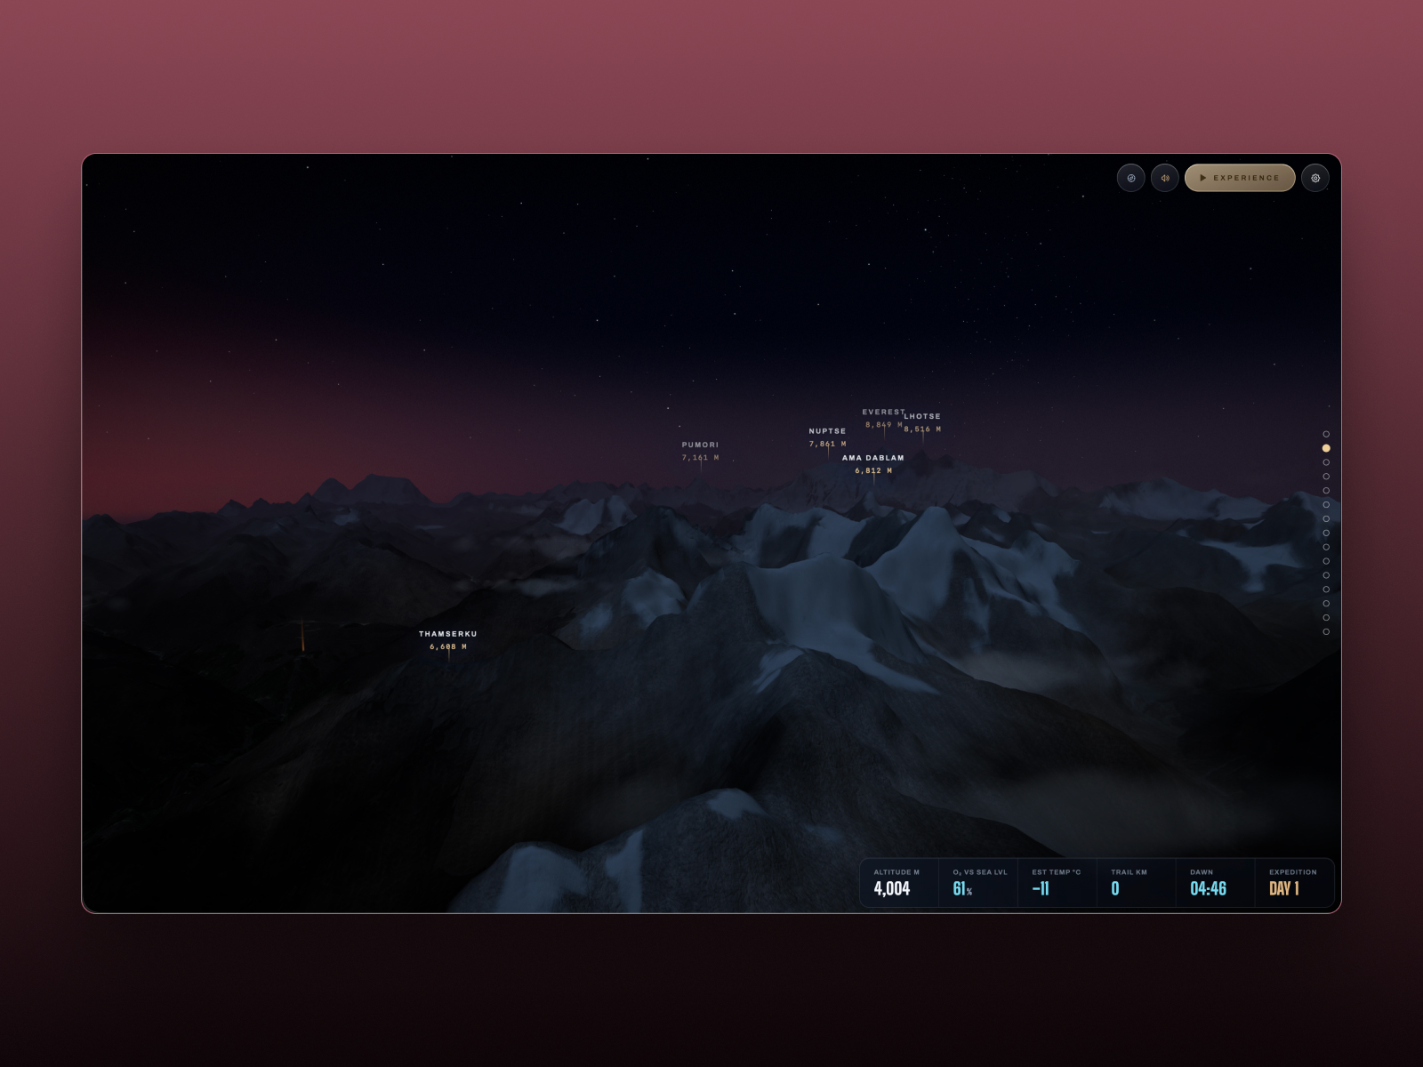Select the Ama Dablam 6,812 M label

click(x=873, y=464)
